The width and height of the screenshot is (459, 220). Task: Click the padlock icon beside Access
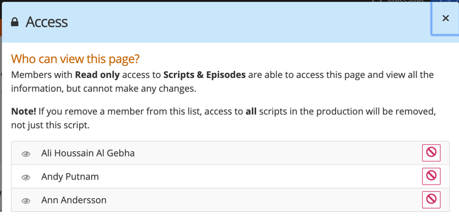[15, 22]
